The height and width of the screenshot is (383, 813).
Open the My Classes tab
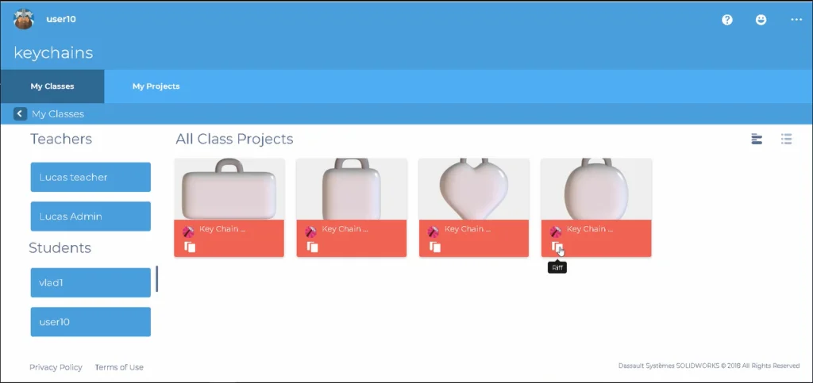pos(52,86)
